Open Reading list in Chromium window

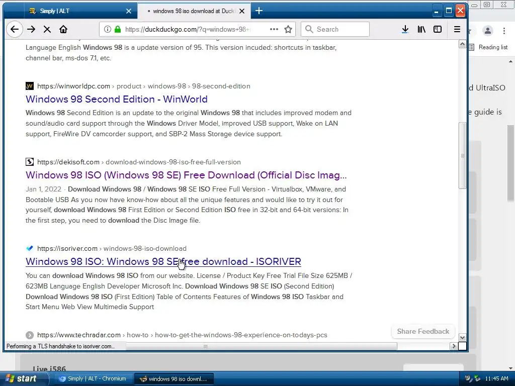[x=493, y=47]
